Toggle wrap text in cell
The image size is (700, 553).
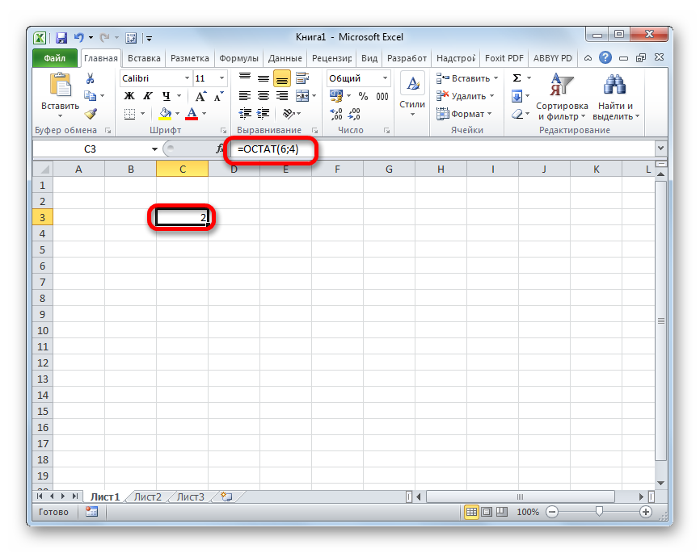coord(302,78)
